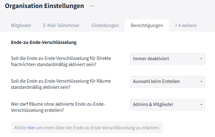The width and height of the screenshot is (215, 137).
Task: Go to the Einstellungen tab
Action: tap(105, 25)
